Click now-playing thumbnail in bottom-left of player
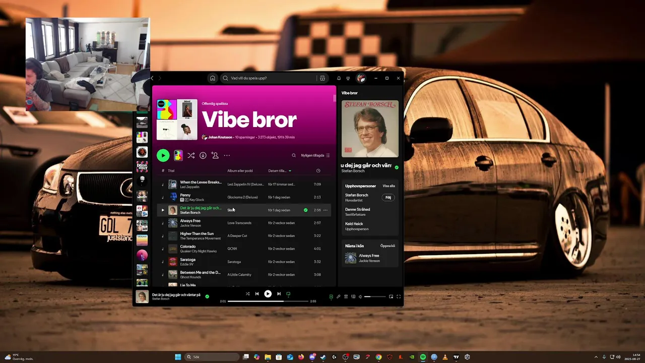 (x=142, y=296)
